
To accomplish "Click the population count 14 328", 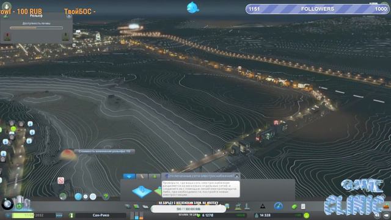I will pyautogui.click(x=265, y=215).
